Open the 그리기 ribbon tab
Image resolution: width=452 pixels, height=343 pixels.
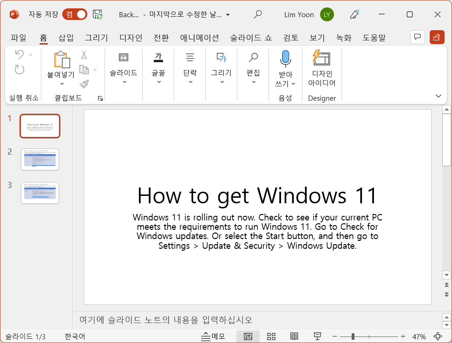click(x=96, y=38)
